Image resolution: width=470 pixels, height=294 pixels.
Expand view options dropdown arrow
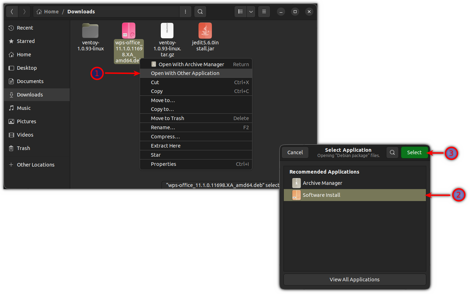click(x=251, y=12)
